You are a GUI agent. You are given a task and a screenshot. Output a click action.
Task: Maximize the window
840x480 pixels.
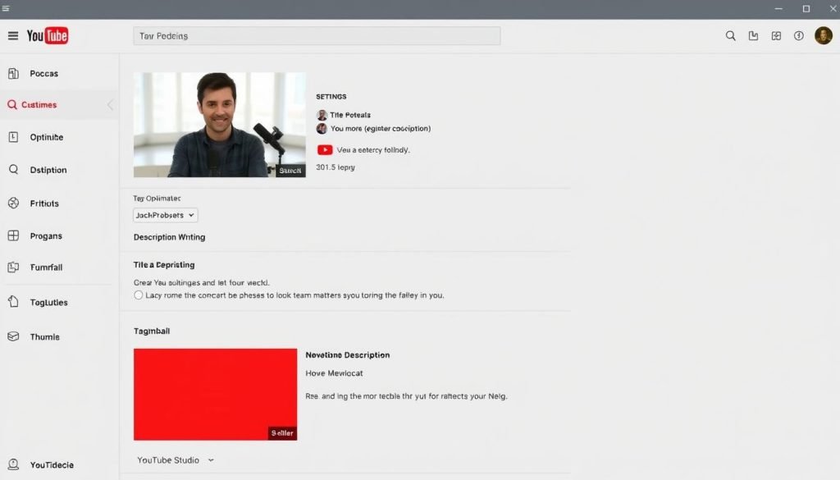tap(806, 8)
